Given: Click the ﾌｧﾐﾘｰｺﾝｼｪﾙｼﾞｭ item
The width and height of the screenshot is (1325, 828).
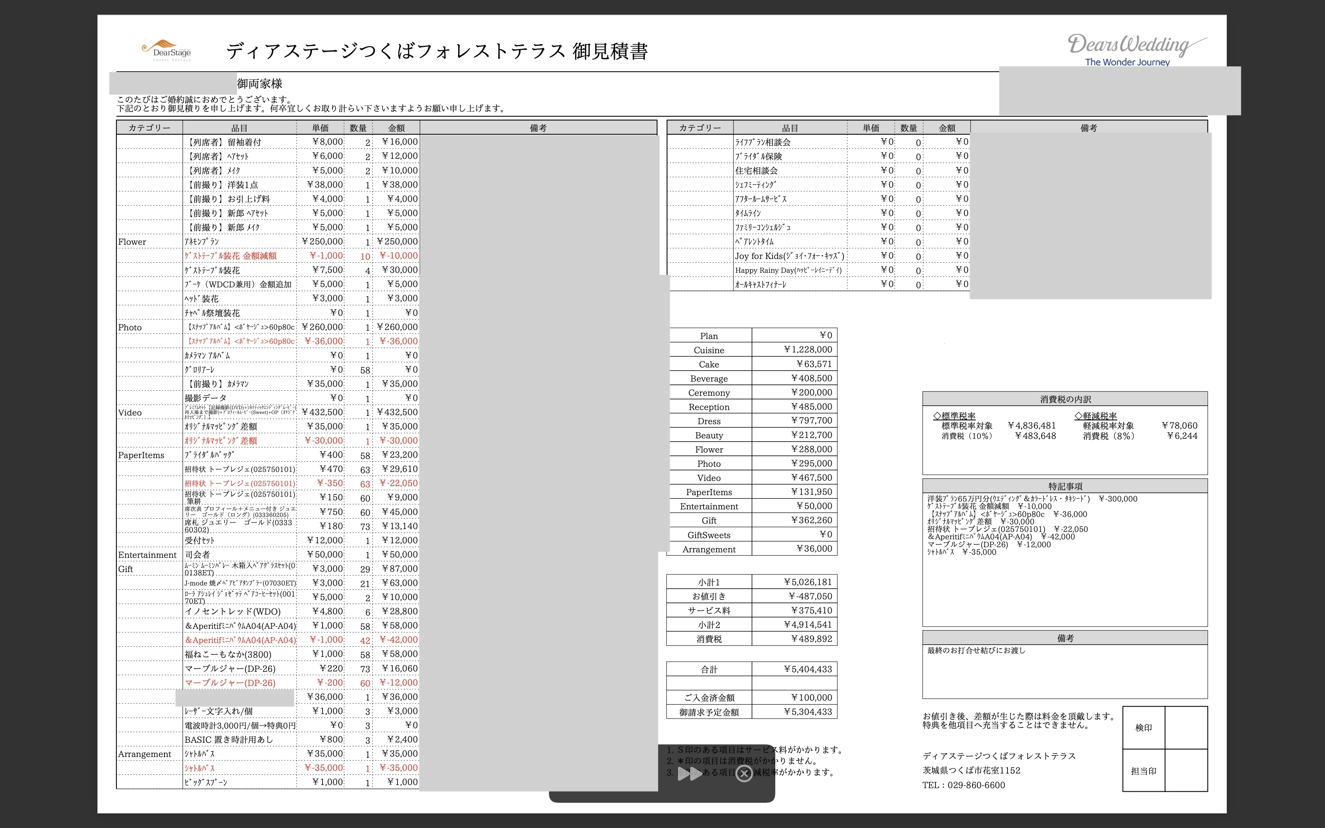Looking at the screenshot, I should [x=763, y=227].
